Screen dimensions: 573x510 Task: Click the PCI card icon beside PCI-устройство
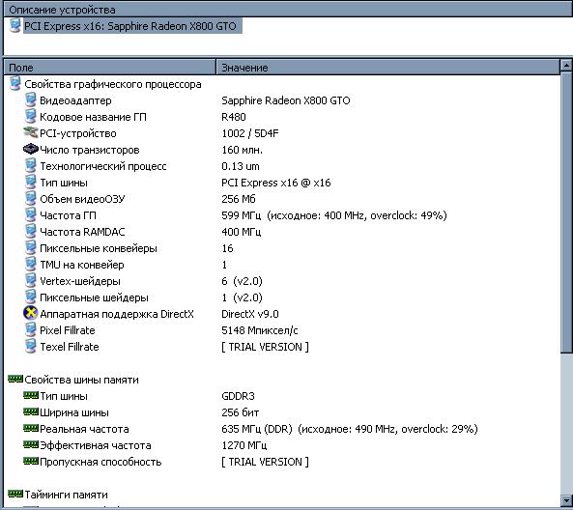(x=30, y=132)
